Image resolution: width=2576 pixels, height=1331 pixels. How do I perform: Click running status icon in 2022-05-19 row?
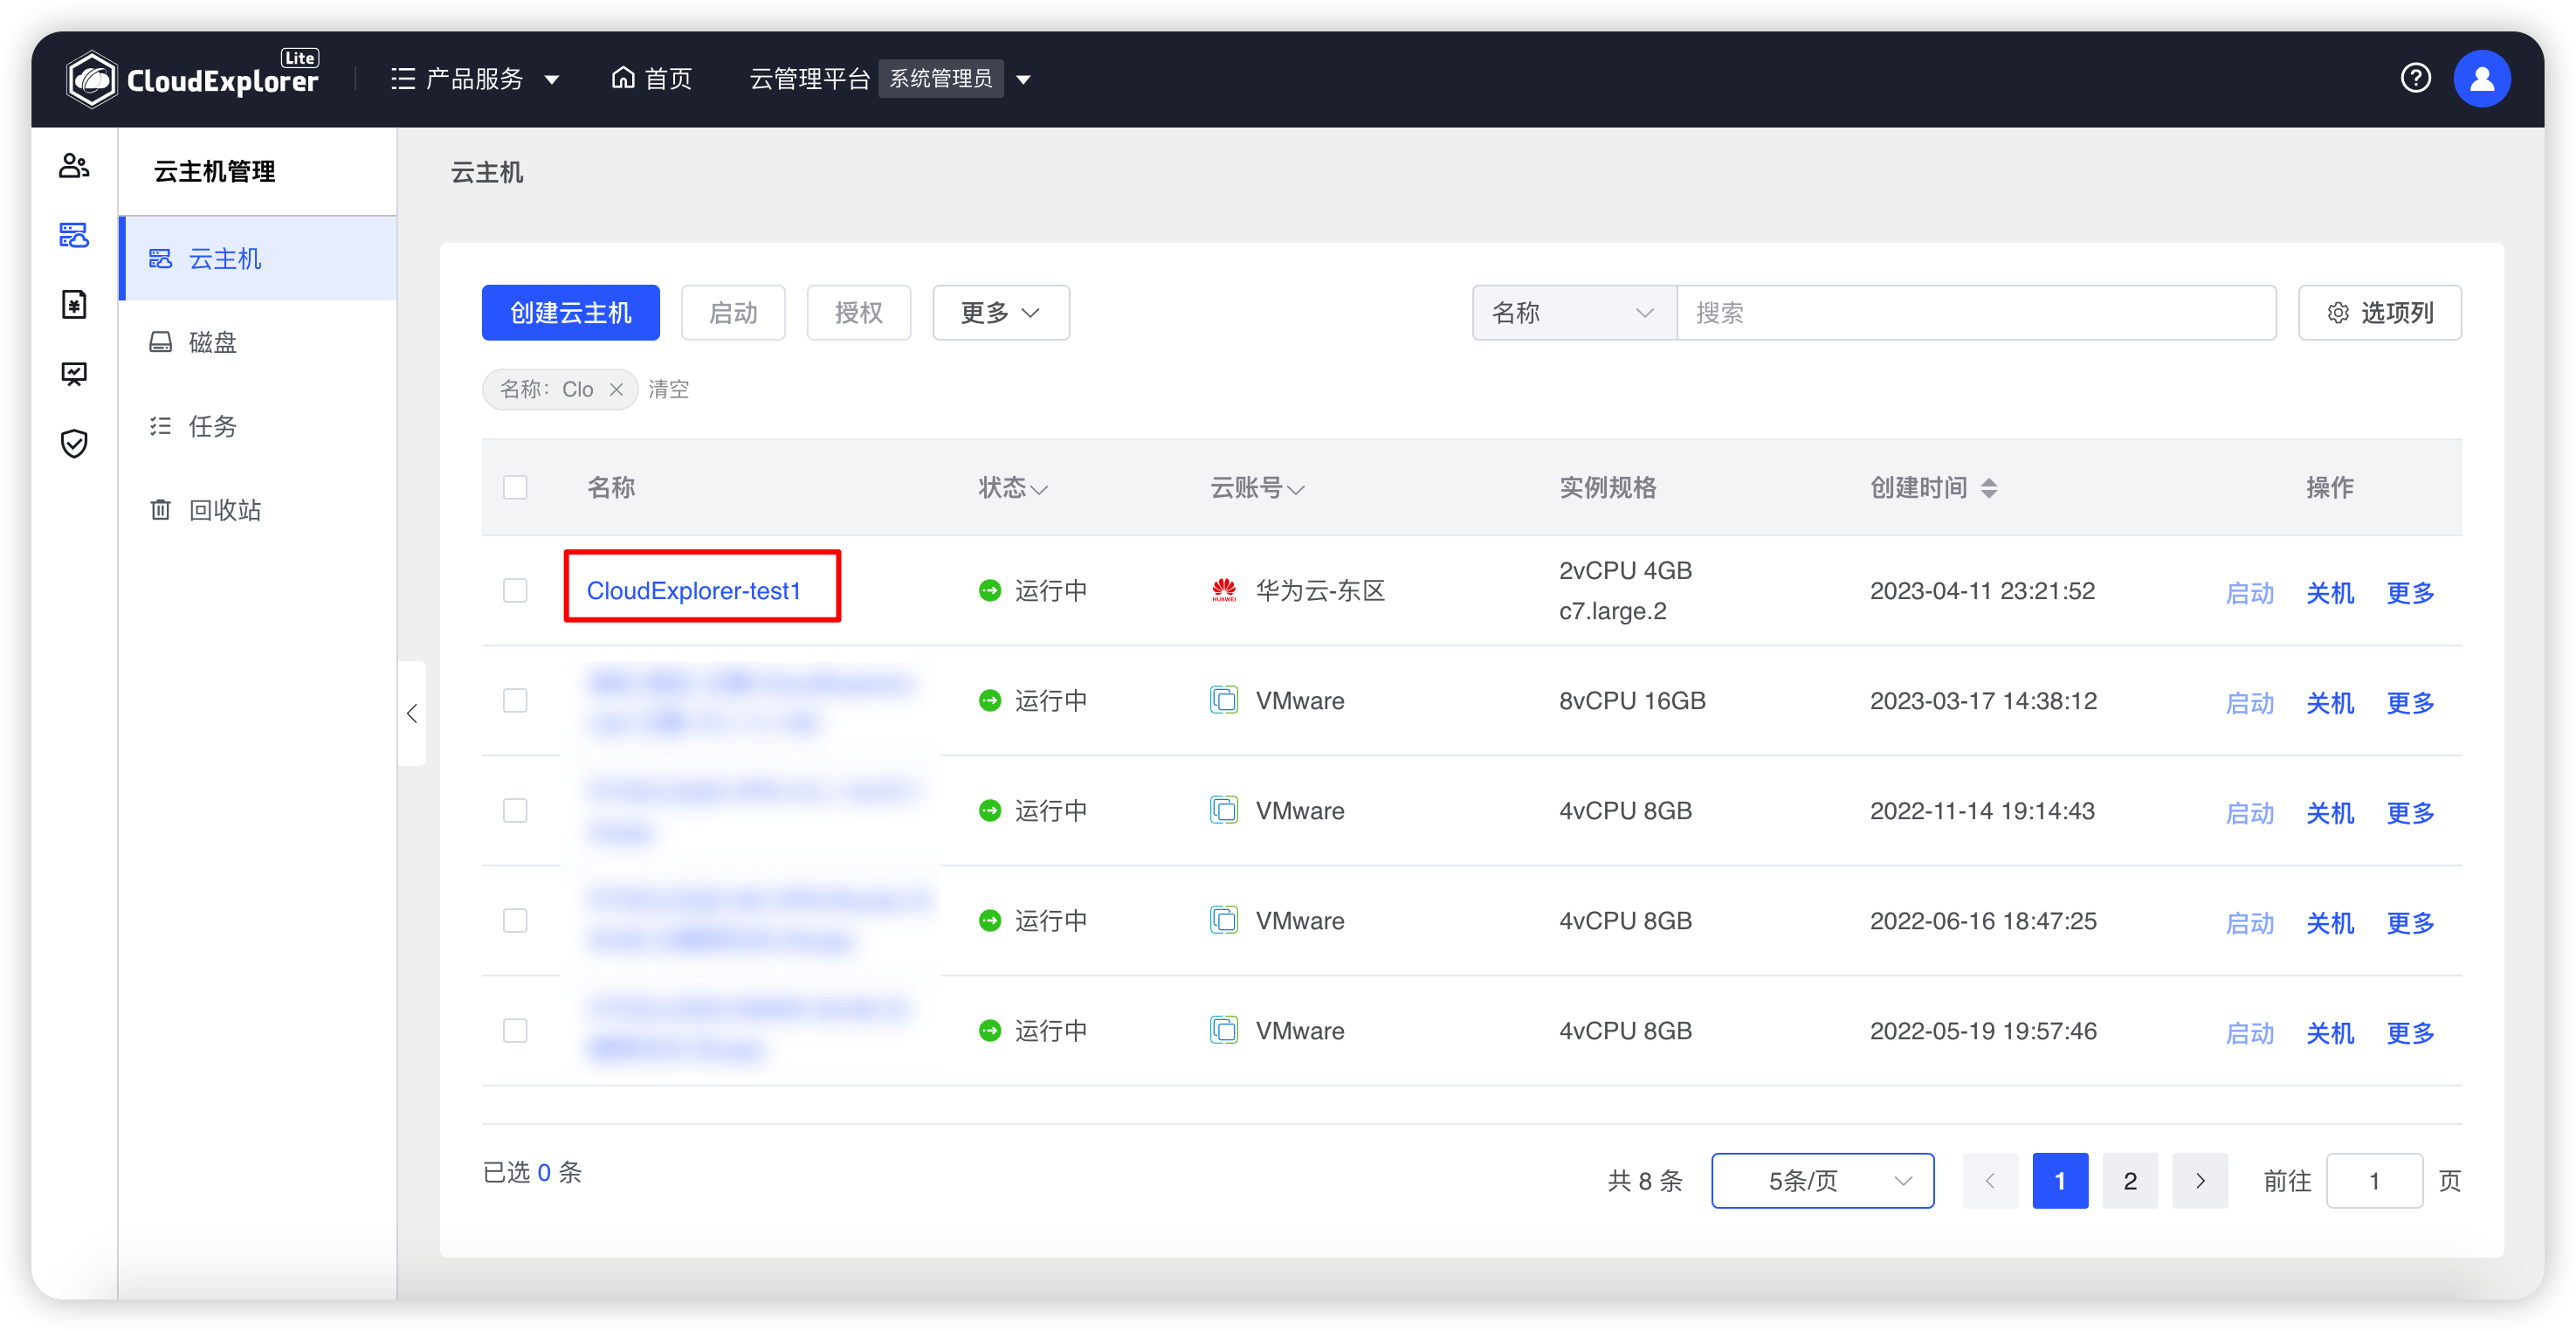tap(990, 1031)
